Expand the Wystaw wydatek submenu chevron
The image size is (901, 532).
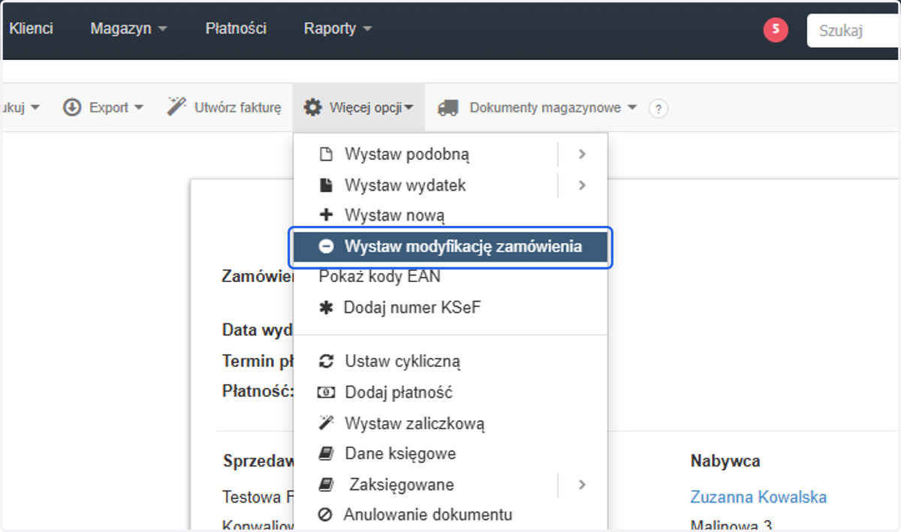click(x=582, y=185)
